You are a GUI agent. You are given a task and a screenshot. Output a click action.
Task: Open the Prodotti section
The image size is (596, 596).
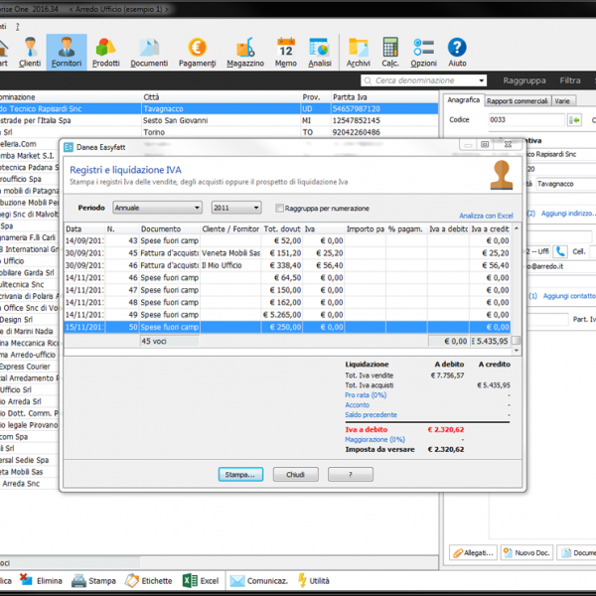pos(105,52)
